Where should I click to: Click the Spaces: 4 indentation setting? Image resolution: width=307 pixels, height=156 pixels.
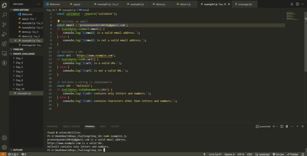[x=230, y=154]
